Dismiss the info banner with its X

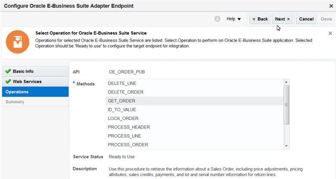(x=330, y=33)
